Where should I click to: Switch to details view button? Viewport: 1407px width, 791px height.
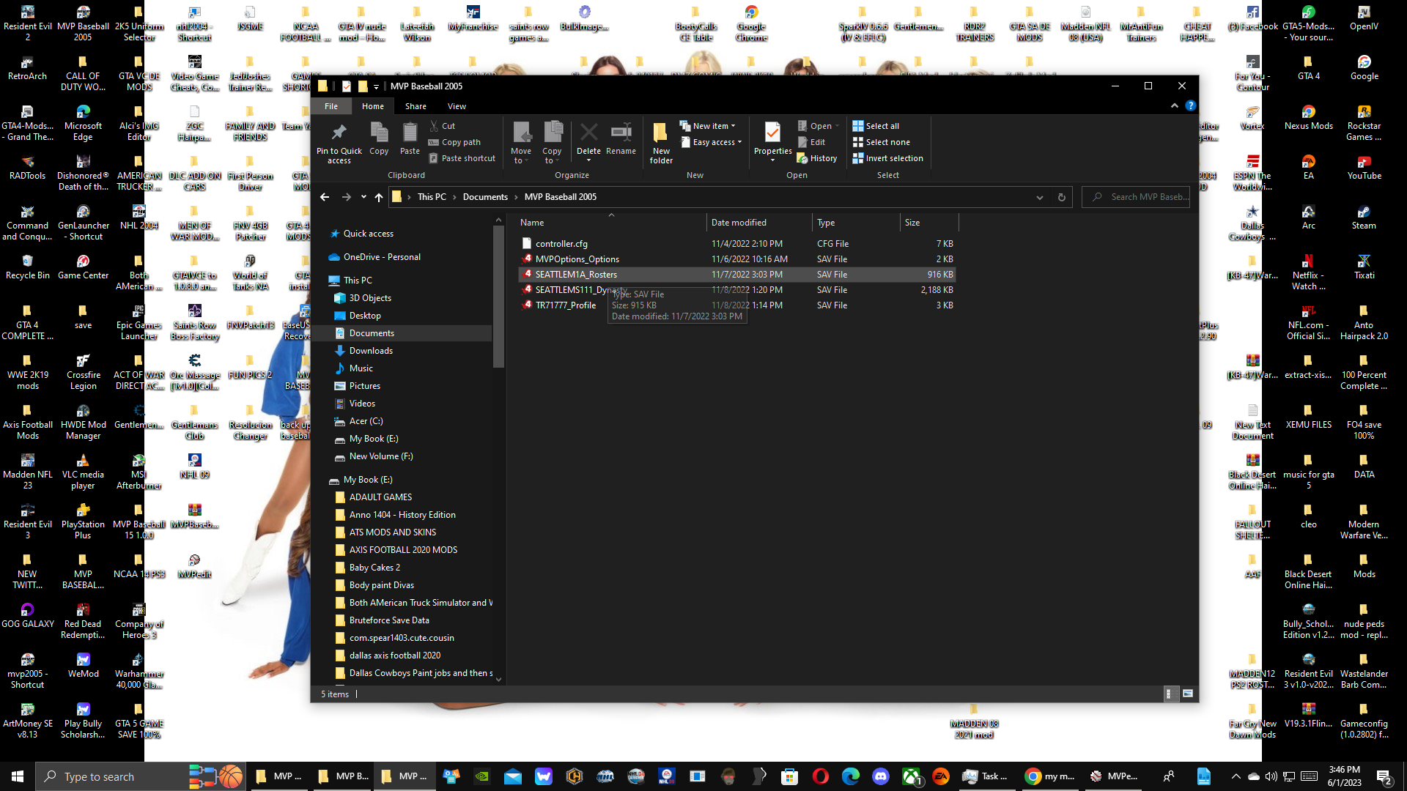pyautogui.click(x=1170, y=694)
